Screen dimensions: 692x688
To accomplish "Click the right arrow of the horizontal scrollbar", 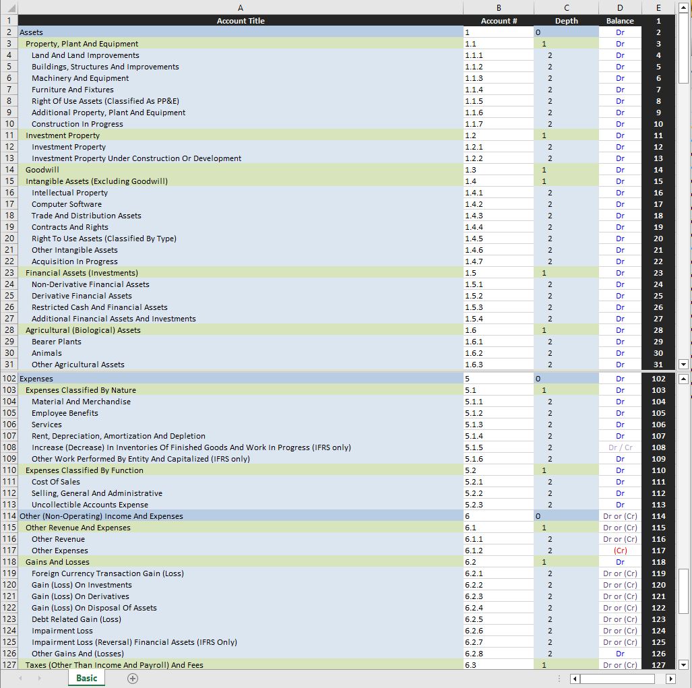I will [670, 679].
